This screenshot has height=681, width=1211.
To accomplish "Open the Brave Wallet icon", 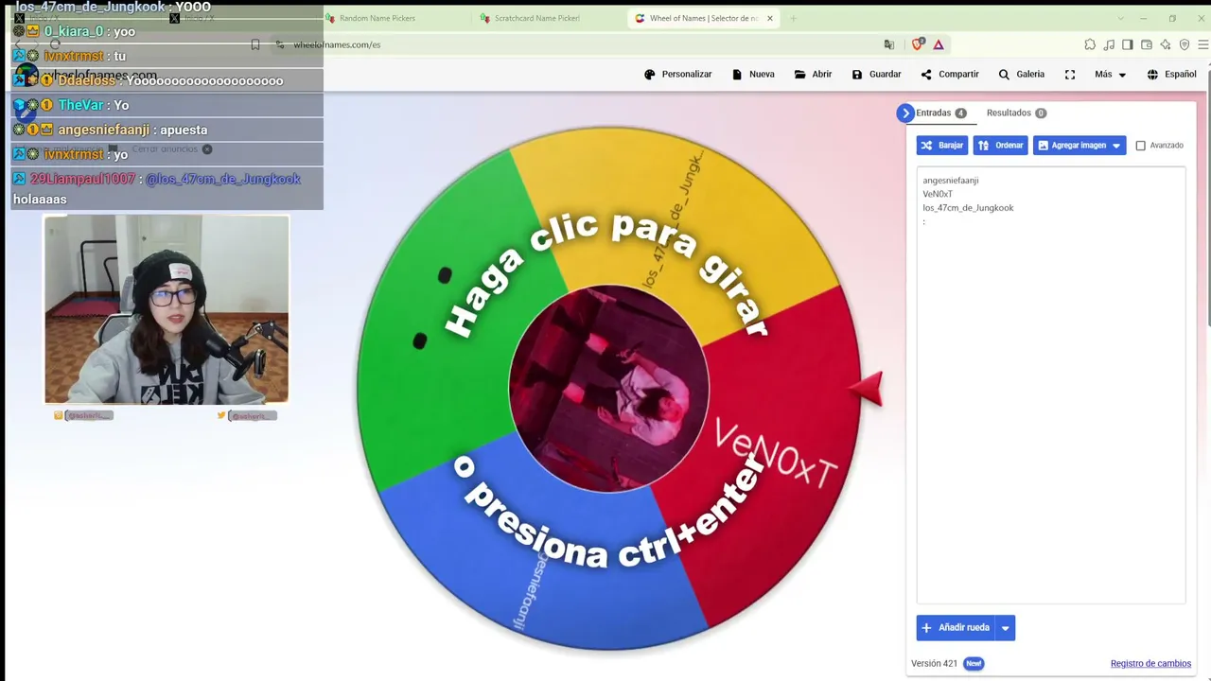I will [1147, 44].
